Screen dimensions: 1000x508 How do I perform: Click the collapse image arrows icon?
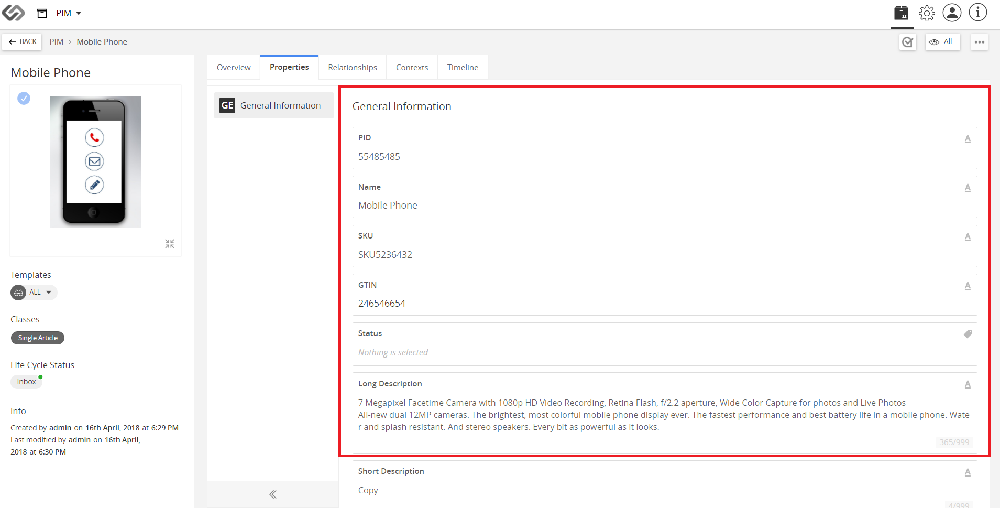coord(170,244)
